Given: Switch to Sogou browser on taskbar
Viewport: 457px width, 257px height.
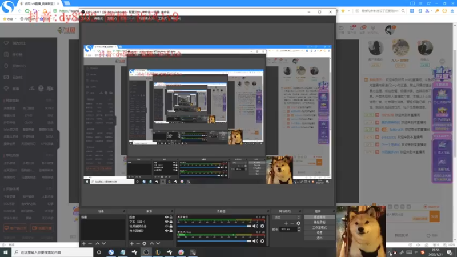Looking at the screenshot, I should click(111, 252).
